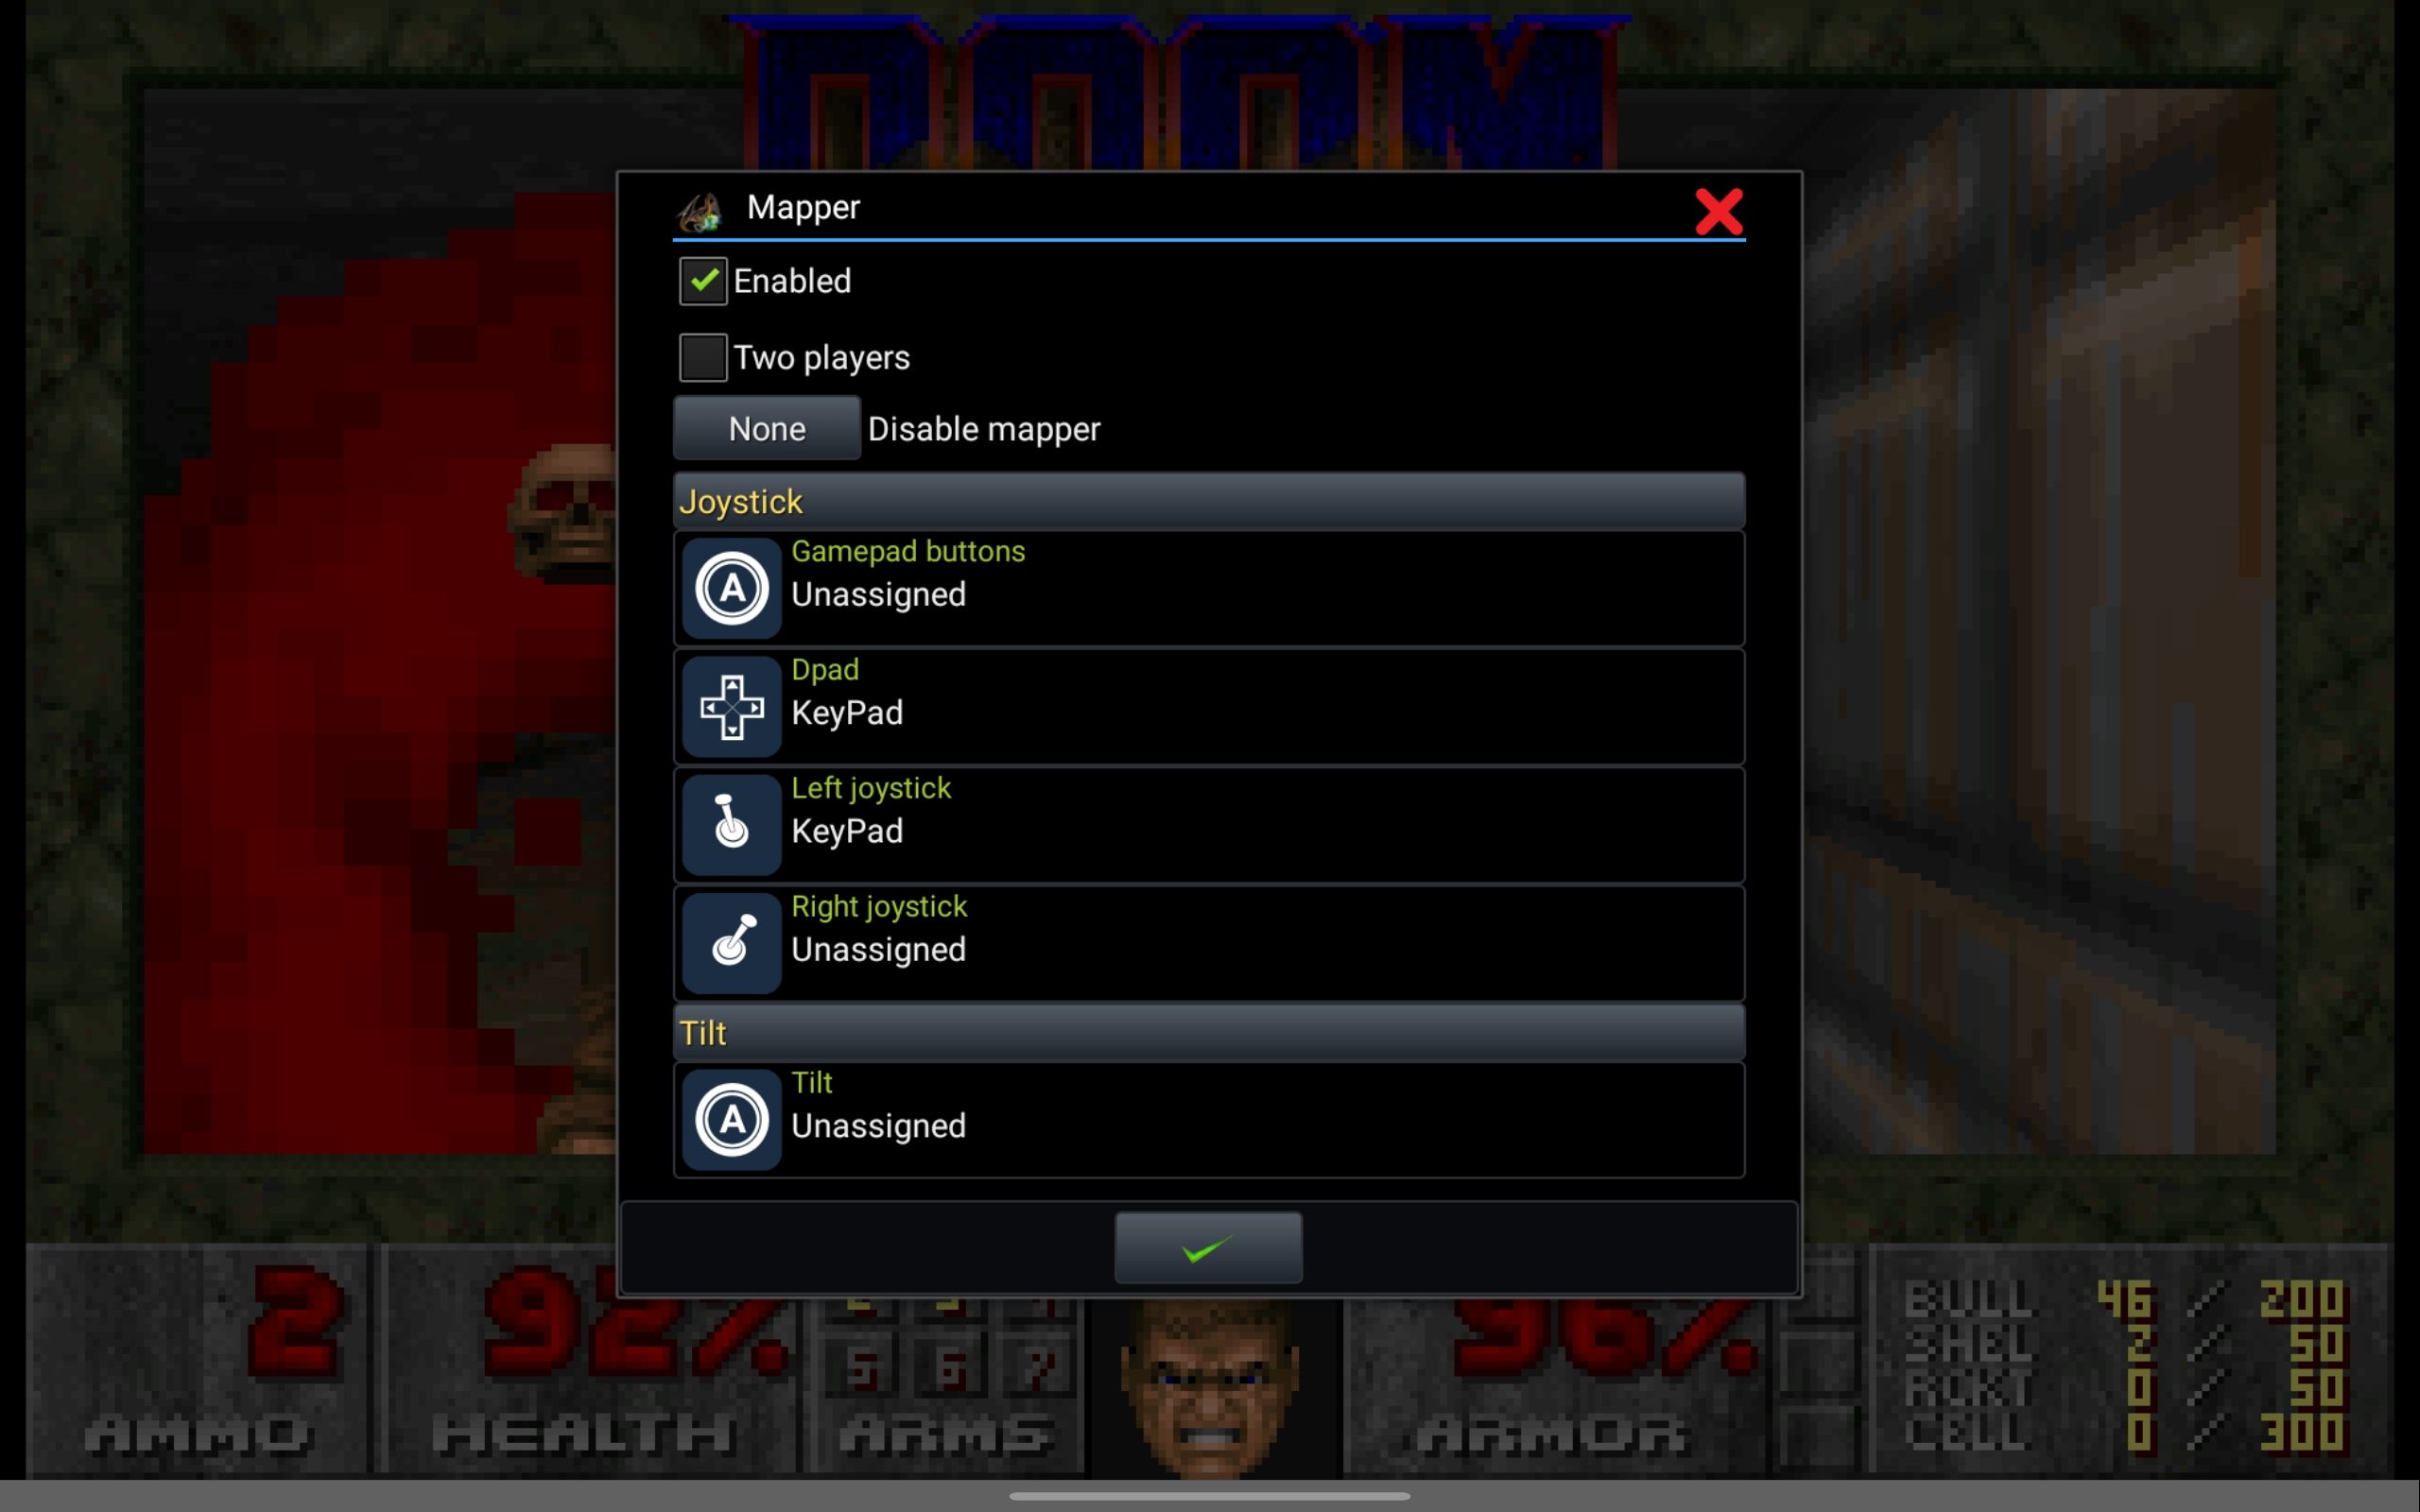Open Gamepad buttons assignment dropdown

pyautogui.click(x=1211, y=584)
